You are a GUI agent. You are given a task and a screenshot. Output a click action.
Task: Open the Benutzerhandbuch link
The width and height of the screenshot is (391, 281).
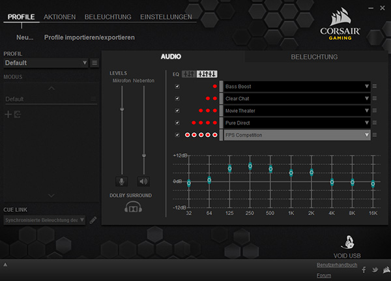coord(337,265)
